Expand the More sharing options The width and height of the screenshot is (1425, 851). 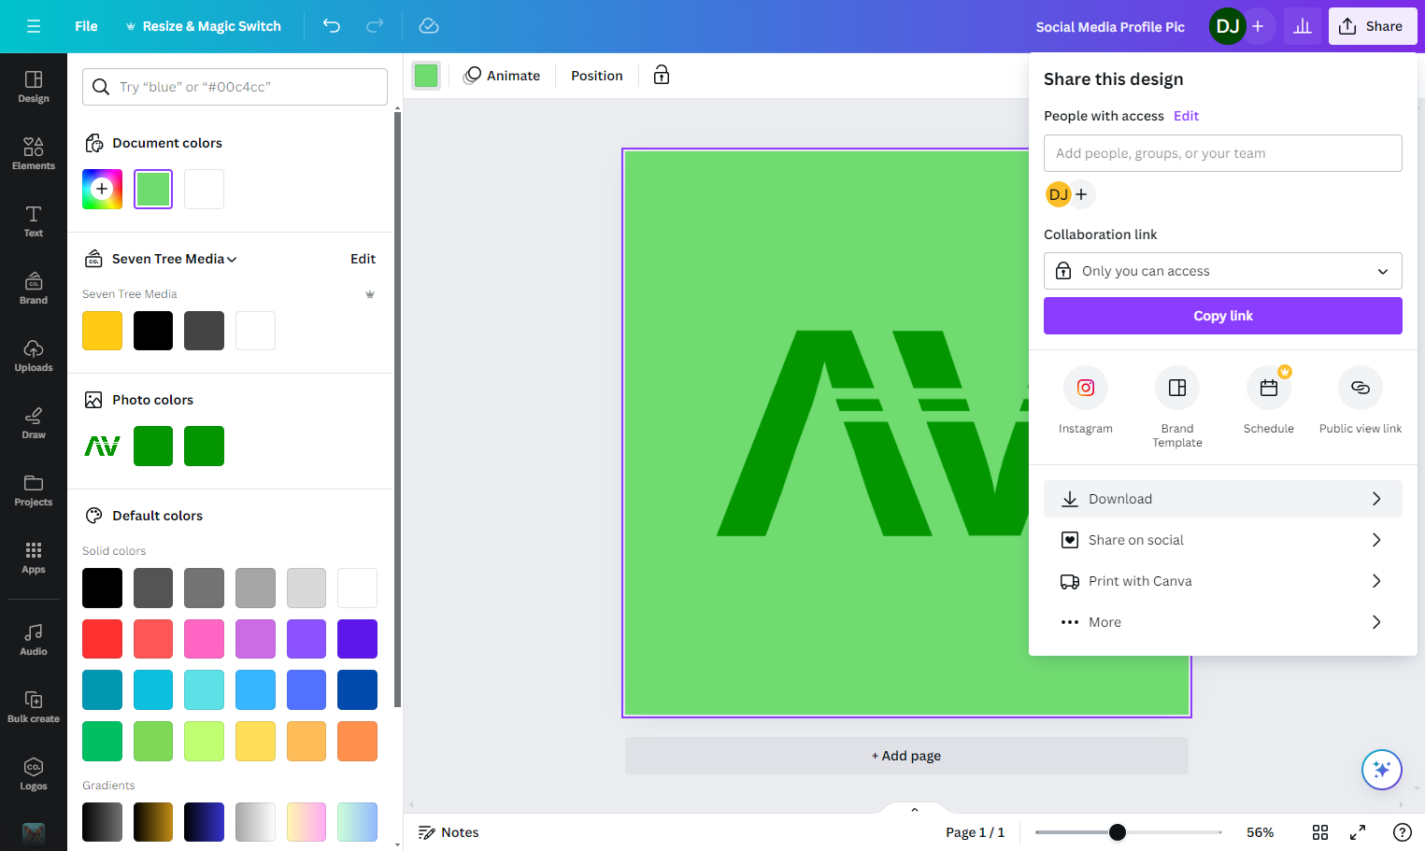pyautogui.click(x=1223, y=622)
